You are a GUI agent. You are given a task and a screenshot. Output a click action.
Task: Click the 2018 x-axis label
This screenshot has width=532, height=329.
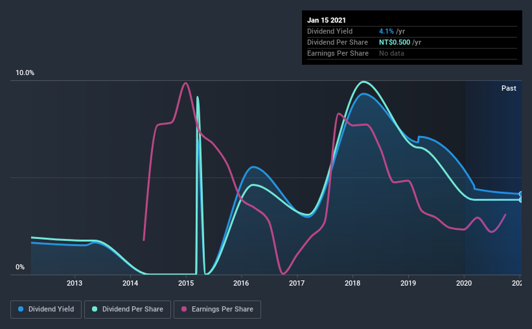[x=353, y=283]
